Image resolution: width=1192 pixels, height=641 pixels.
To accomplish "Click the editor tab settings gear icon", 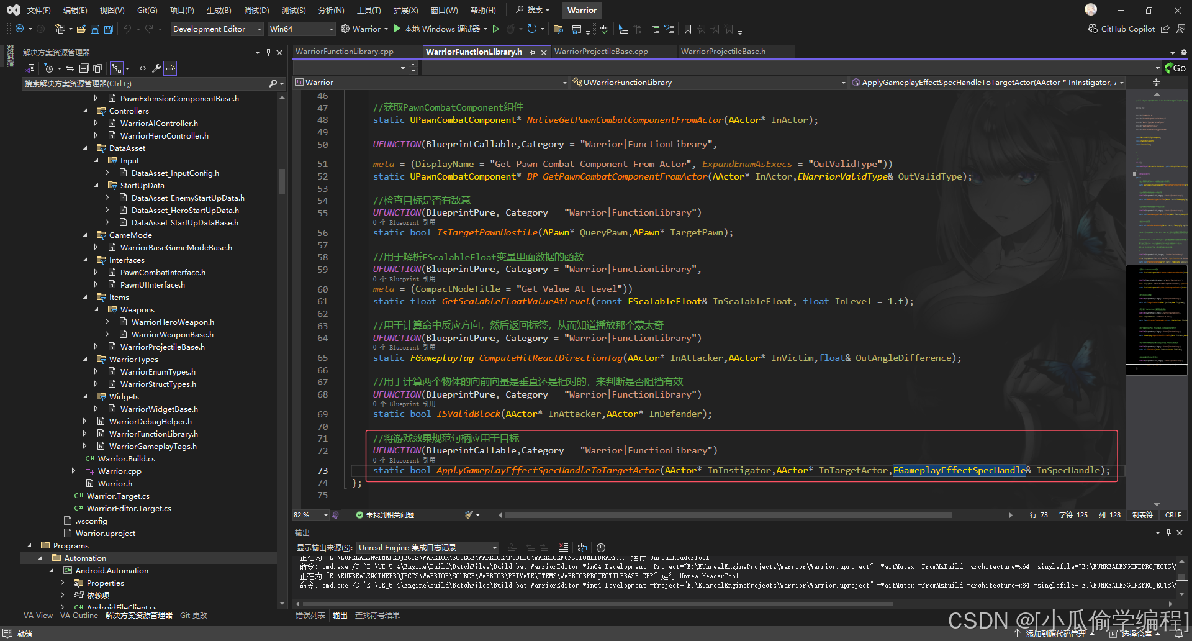I will click(x=1183, y=52).
